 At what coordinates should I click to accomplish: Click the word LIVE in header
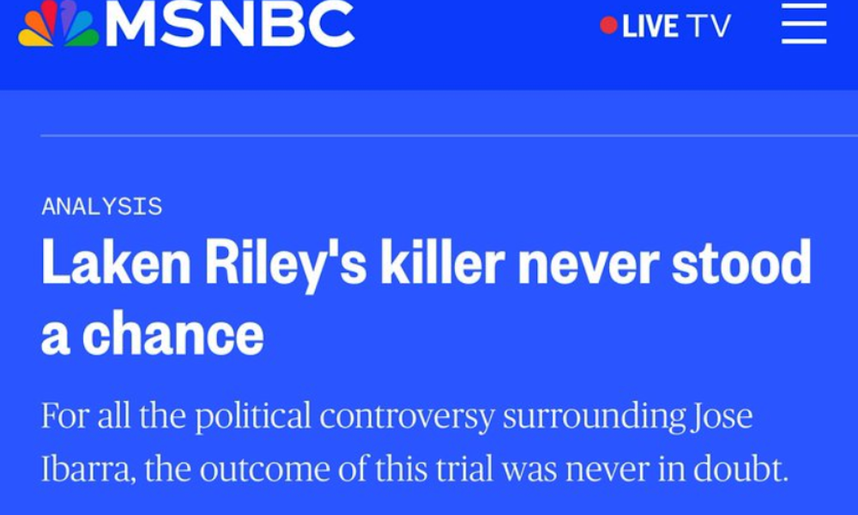(650, 27)
